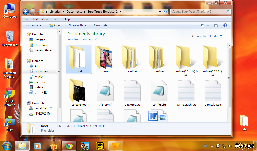Open the View menu
257x151 pixels.
pyautogui.click(x=45, y=19)
